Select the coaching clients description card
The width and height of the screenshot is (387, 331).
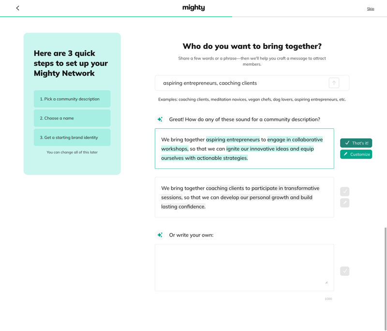pos(244,197)
